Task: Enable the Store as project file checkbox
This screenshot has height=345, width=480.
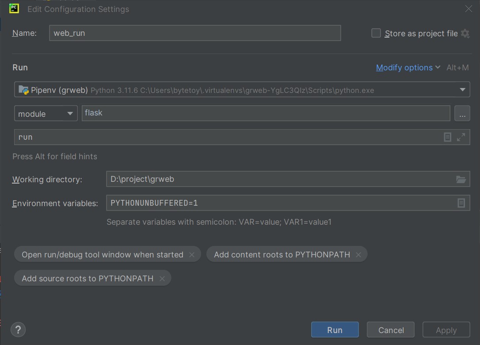Action: [x=376, y=33]
